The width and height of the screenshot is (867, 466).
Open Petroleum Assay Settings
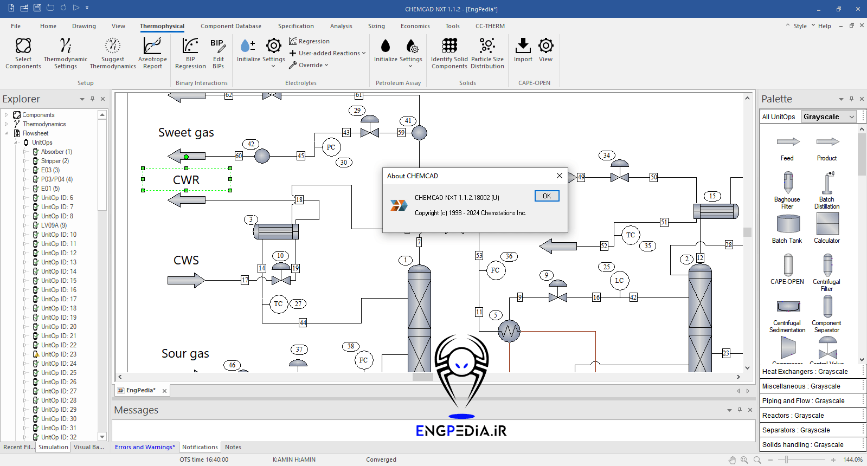tap(411, 53)
